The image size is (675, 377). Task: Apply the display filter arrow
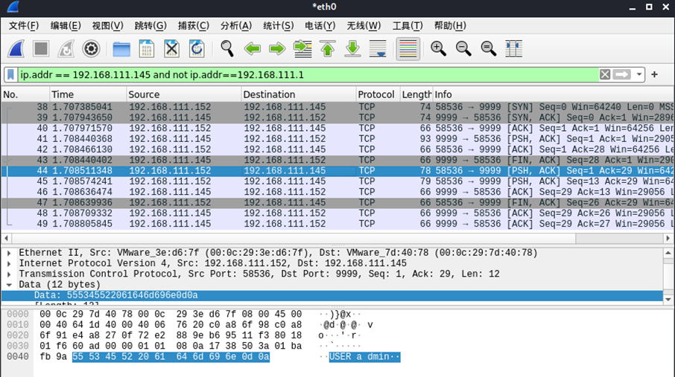point(621,75)
